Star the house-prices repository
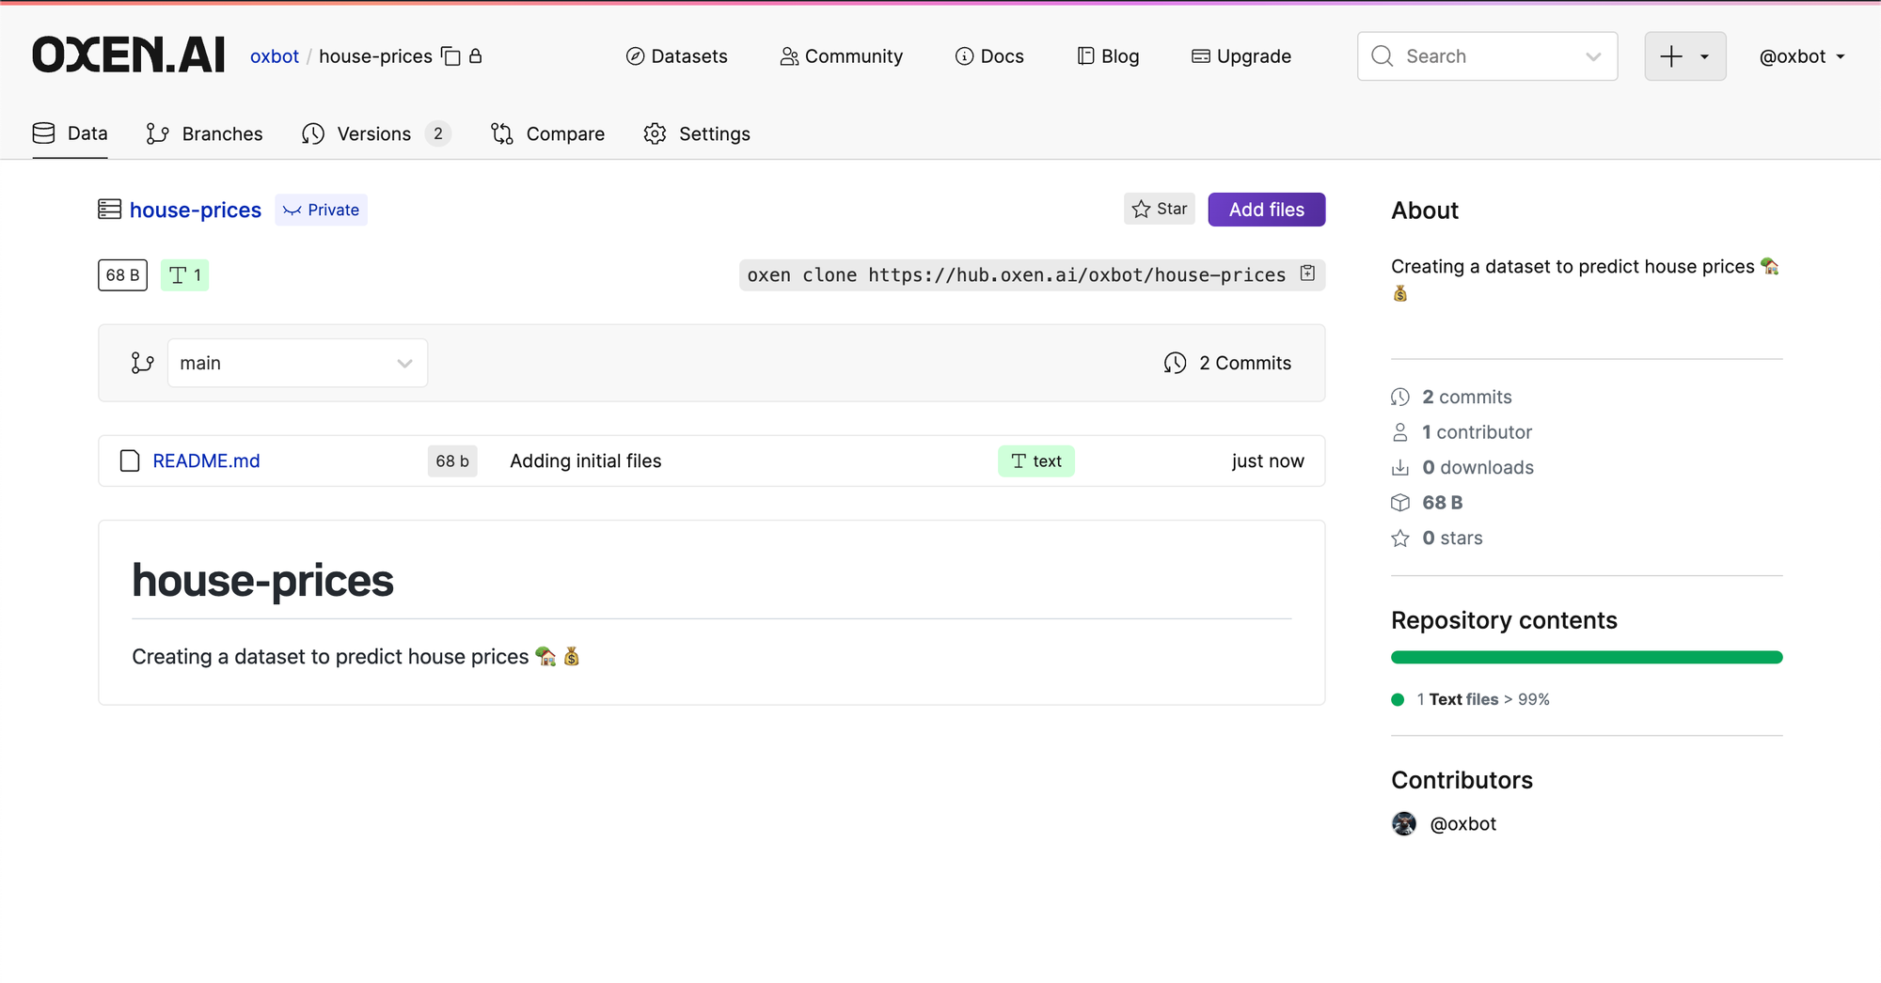The image size is (1881, 983). pos(1160,209)
